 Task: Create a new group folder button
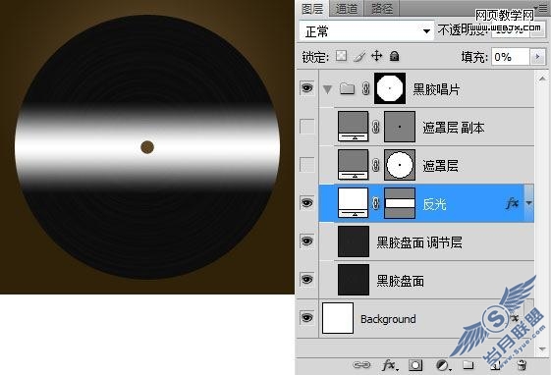point(468,365)
